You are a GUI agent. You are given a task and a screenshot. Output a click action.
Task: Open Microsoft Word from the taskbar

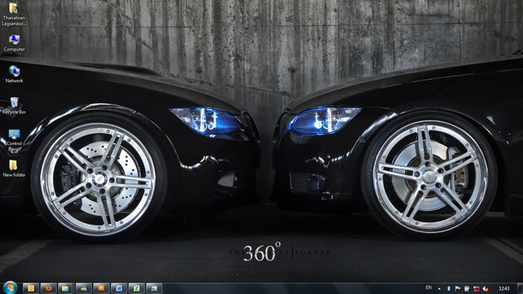click(x=119, y=288)
